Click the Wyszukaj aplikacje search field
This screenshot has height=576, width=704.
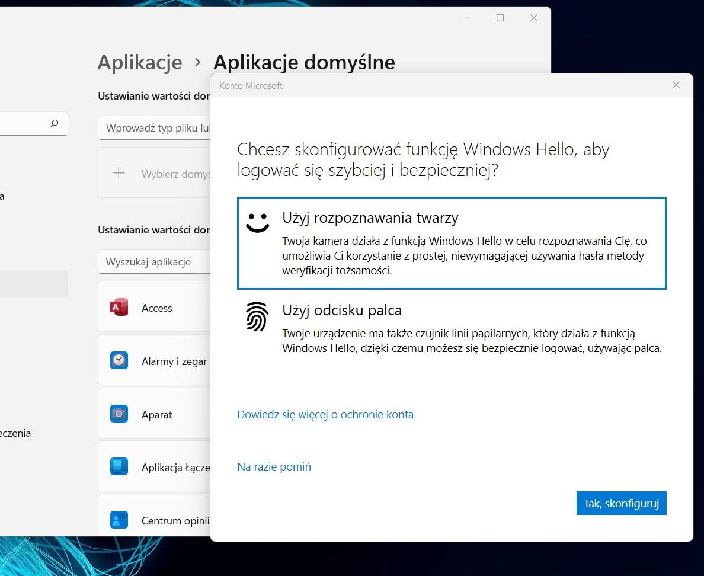point(154,262)
